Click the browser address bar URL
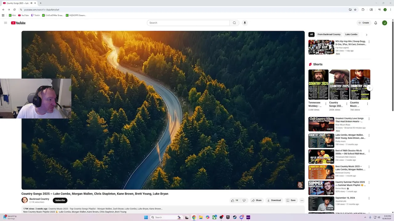This screenshot has width=394, height=221. [x=42, y=10]
